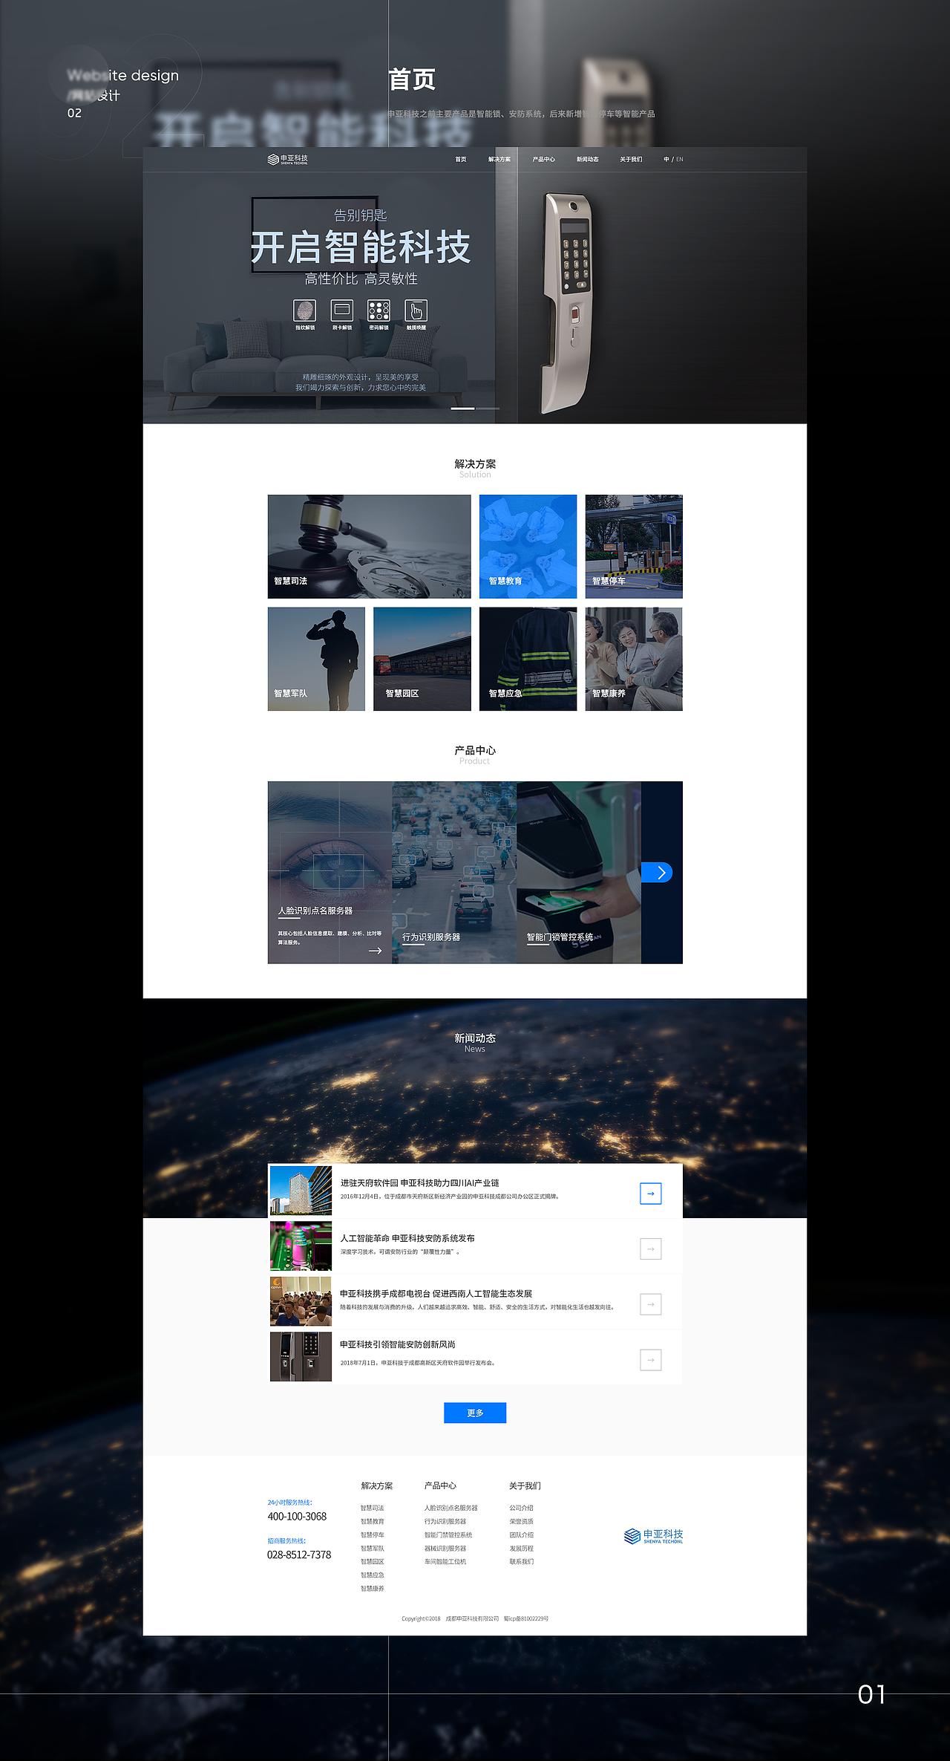The width and height of the screenshot is (950, 1761).
Task: Click the footer link 智能门禁管控系统
Action: point(448,1534)
